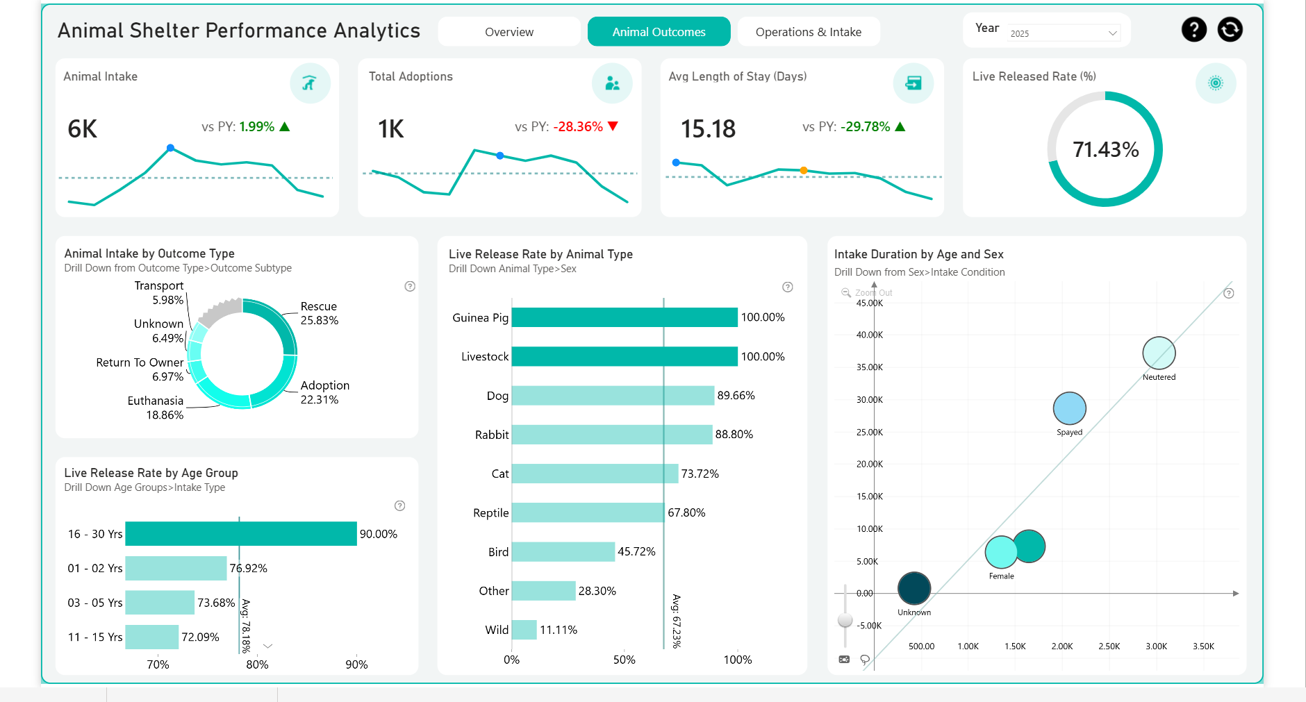Click the refresh icon in the header
Screen dimensions: 1306x702
(1230, 29)
